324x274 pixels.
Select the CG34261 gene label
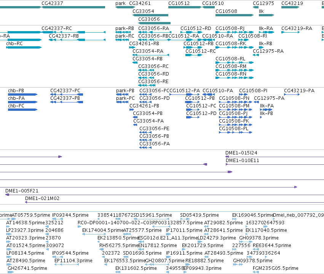coord(140,3)
